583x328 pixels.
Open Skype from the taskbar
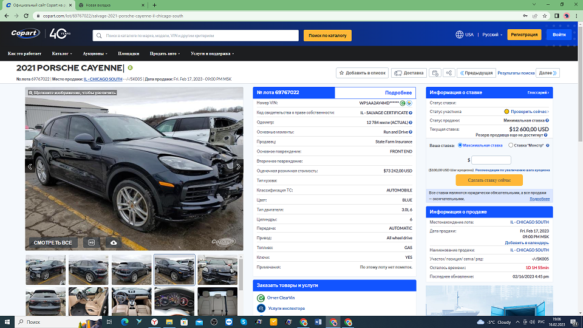click(x=244, y=322)
